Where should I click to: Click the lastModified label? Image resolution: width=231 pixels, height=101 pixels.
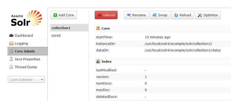[x=107, y=70]
